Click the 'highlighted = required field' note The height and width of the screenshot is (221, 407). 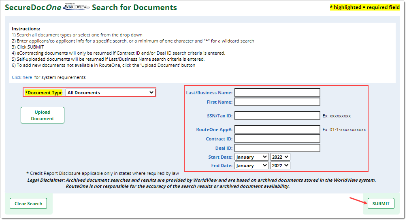[365, 7]
